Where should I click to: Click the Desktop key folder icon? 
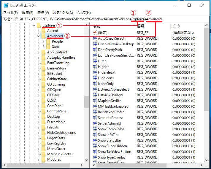[x=43, y=117]
